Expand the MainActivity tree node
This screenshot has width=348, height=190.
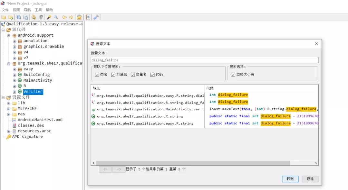click(x=15, y=81)
